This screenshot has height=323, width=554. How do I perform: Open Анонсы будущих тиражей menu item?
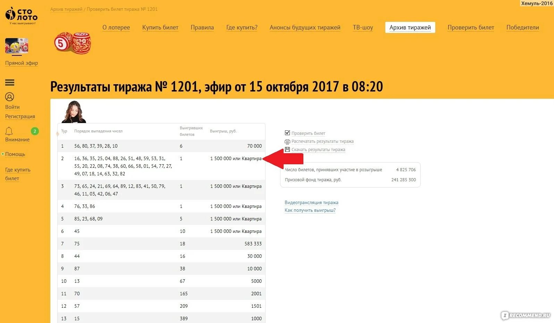pyautogui.click(x=305, y=27)
